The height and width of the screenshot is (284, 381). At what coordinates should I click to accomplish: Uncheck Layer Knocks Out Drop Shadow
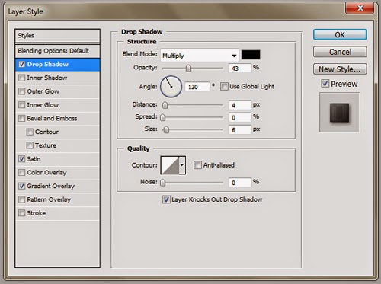click(166, 199)
